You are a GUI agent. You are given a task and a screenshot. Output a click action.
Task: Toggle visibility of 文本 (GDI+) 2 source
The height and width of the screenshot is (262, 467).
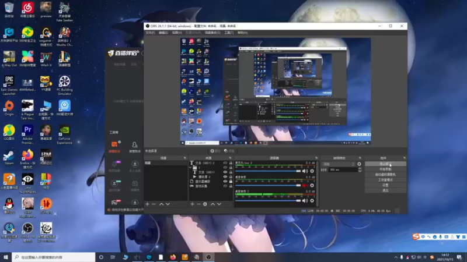pyautogui.click(x=225, y=163)
